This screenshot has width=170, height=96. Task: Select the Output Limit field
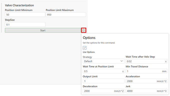(103, 81)
